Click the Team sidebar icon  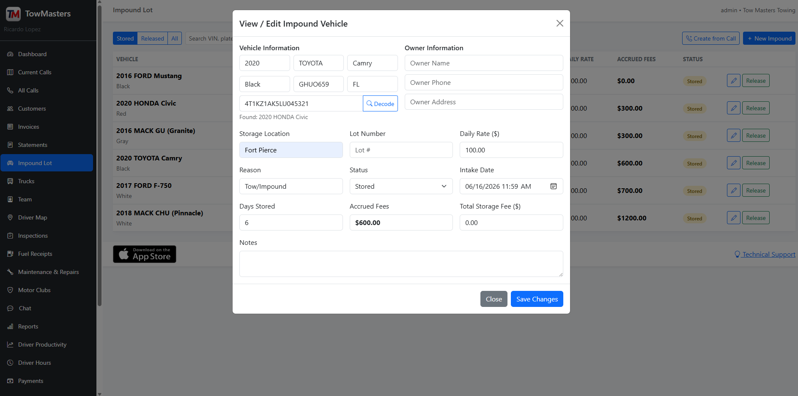[10, 199]
